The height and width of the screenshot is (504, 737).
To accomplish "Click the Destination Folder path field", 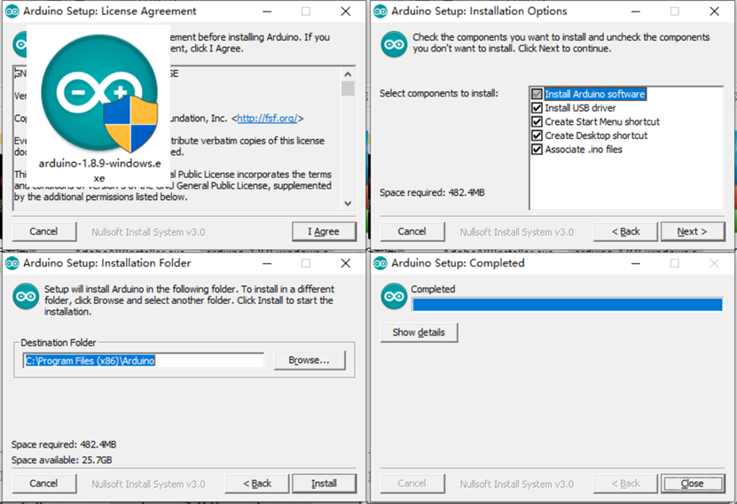I will click(x=144, y=361).
